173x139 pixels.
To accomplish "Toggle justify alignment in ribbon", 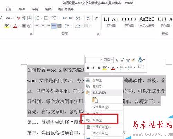I will pyautogui.click(x=54, y=26).
